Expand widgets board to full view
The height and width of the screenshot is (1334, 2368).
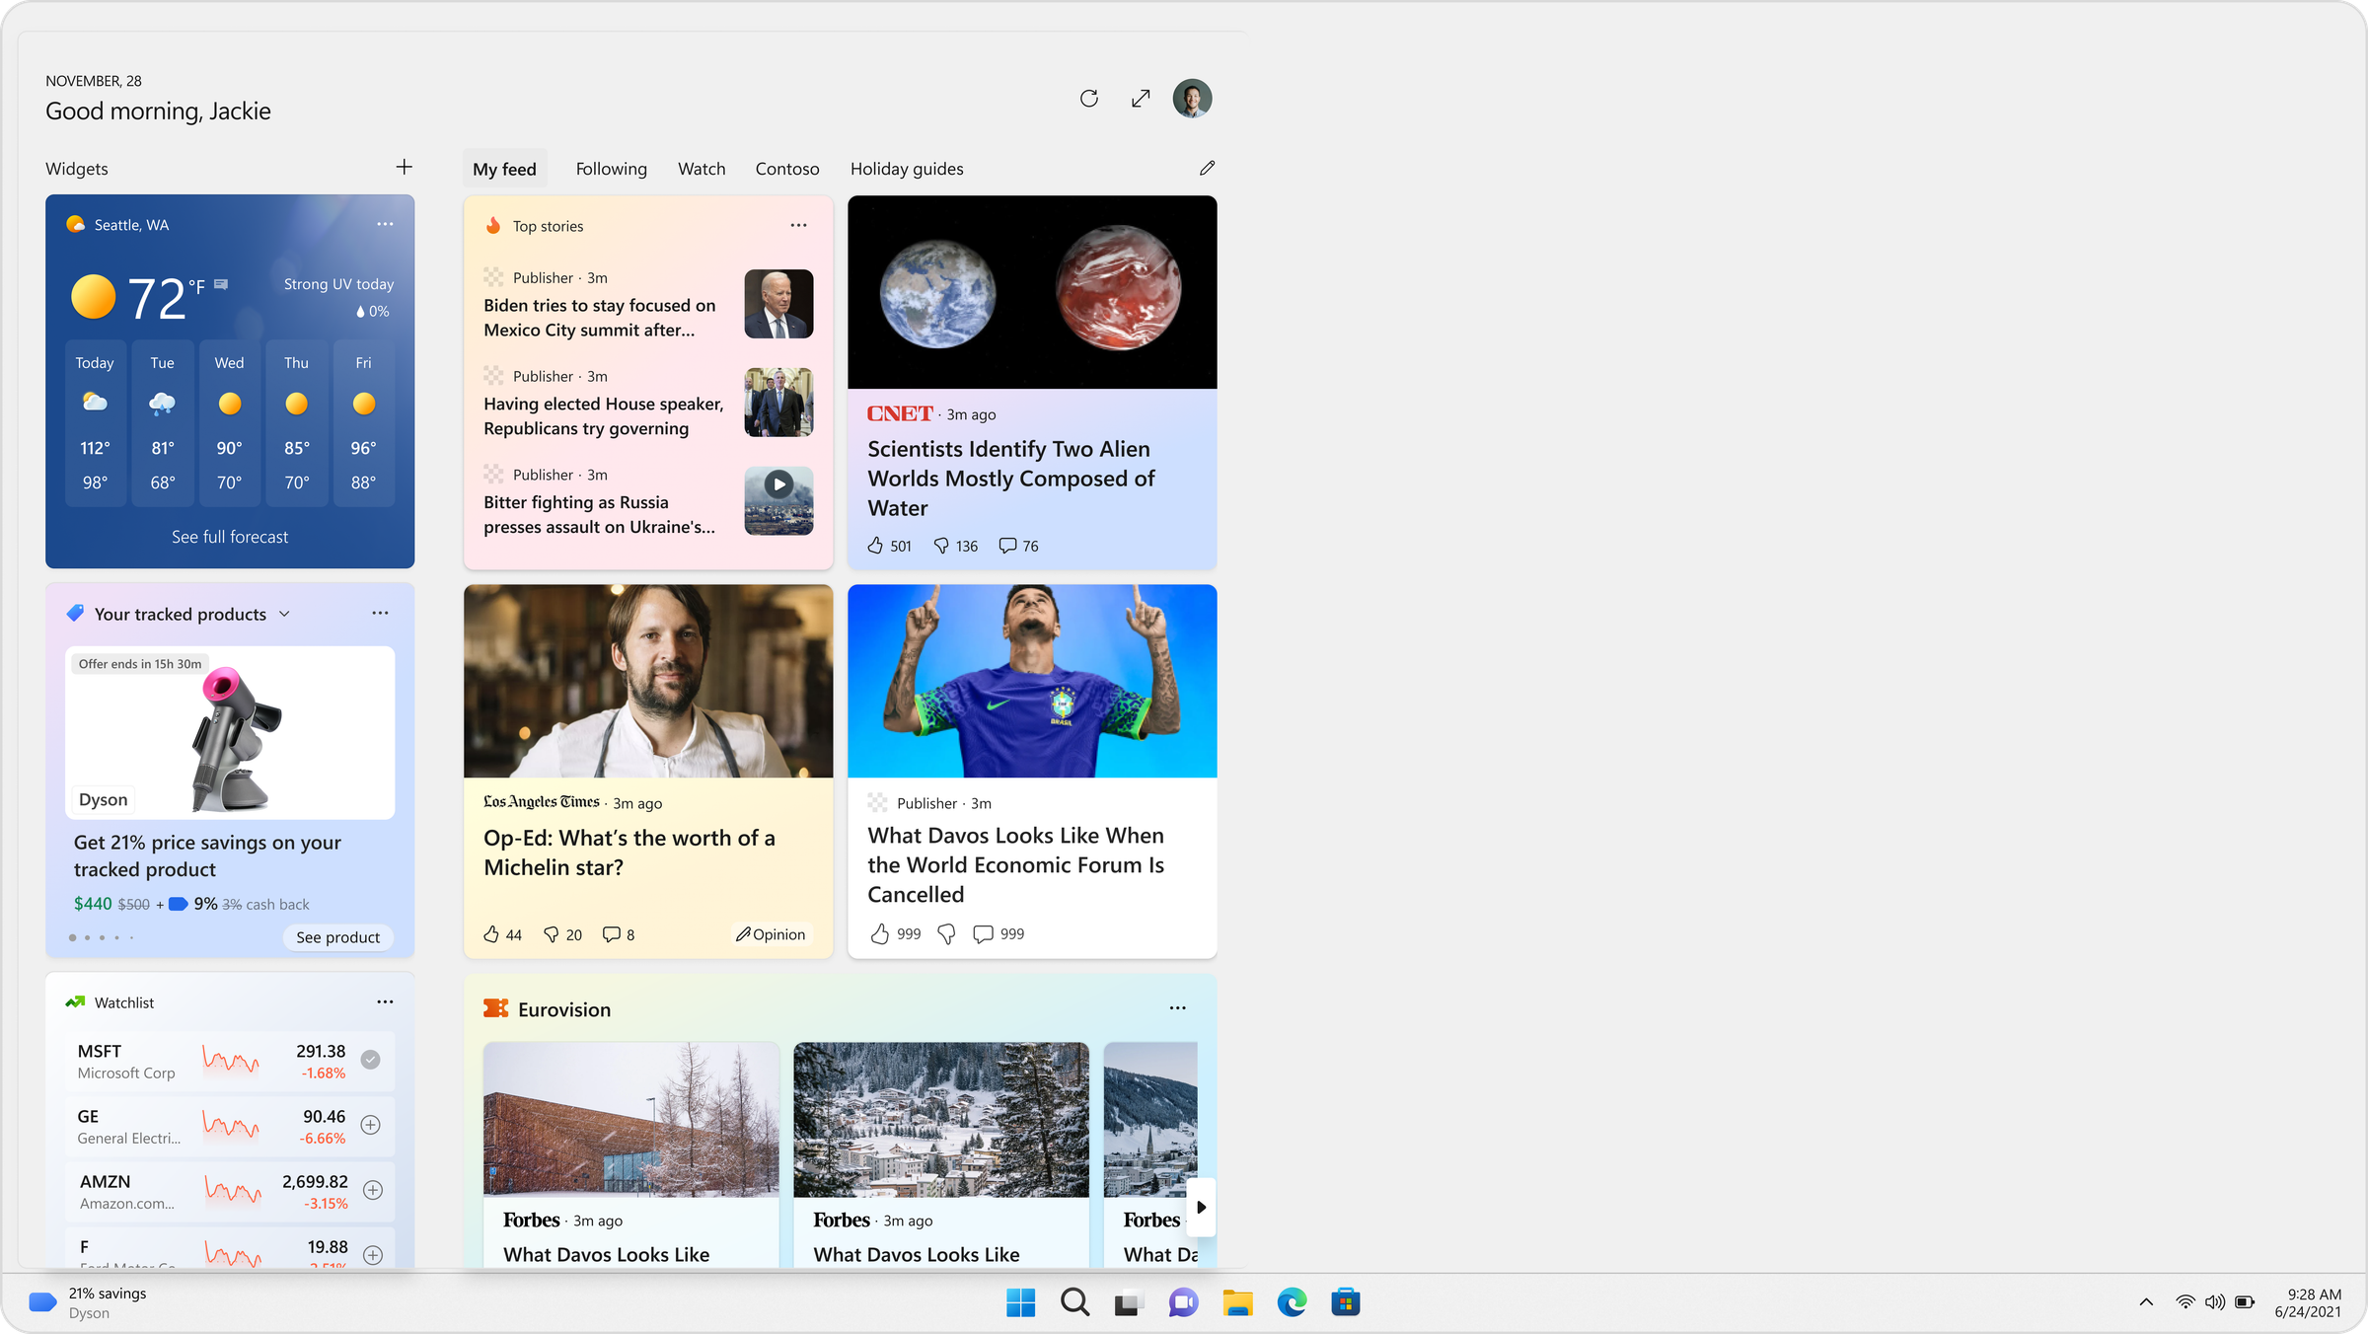pyautogui.click(x=1141, y=99)
